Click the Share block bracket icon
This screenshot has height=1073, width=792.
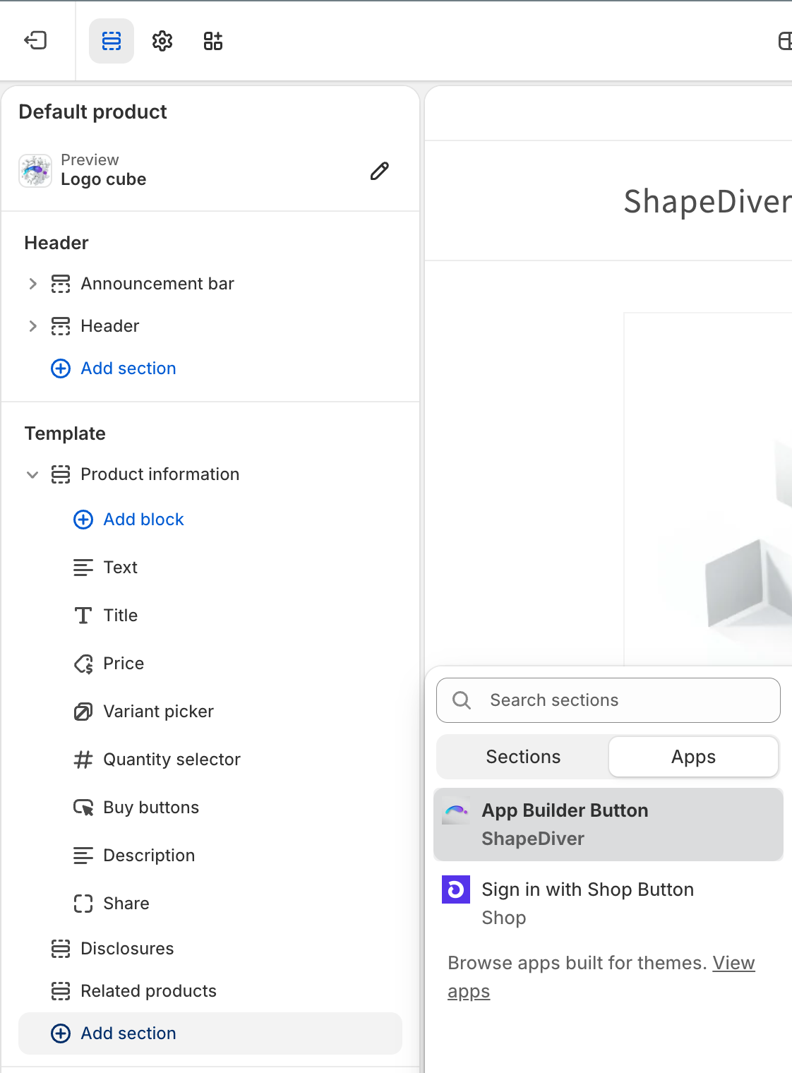point(83,904)
